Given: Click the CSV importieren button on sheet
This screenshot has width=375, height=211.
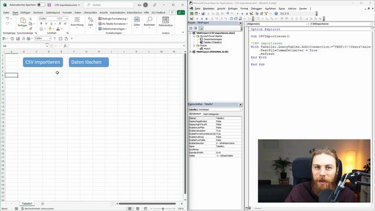Looking at the screenshot, I should pyautogui.click(x=43, y=62).
